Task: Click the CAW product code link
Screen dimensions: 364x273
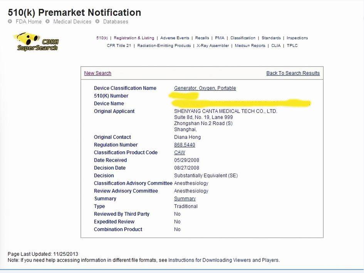Action: click(x=179, y=152)
